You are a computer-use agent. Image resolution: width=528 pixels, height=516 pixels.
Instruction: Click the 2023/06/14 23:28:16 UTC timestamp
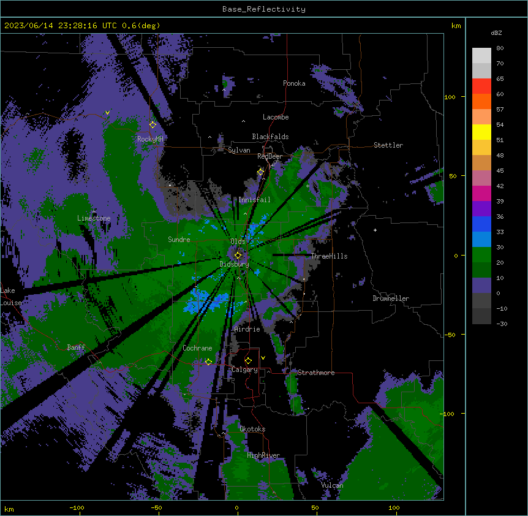tap(82, 26)
